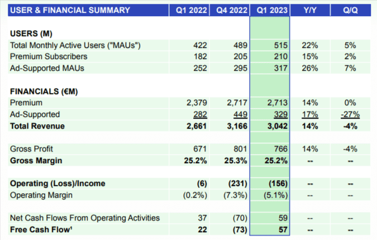Click the Y/Y column header
The image size is (377, 240).
point(310,11)
